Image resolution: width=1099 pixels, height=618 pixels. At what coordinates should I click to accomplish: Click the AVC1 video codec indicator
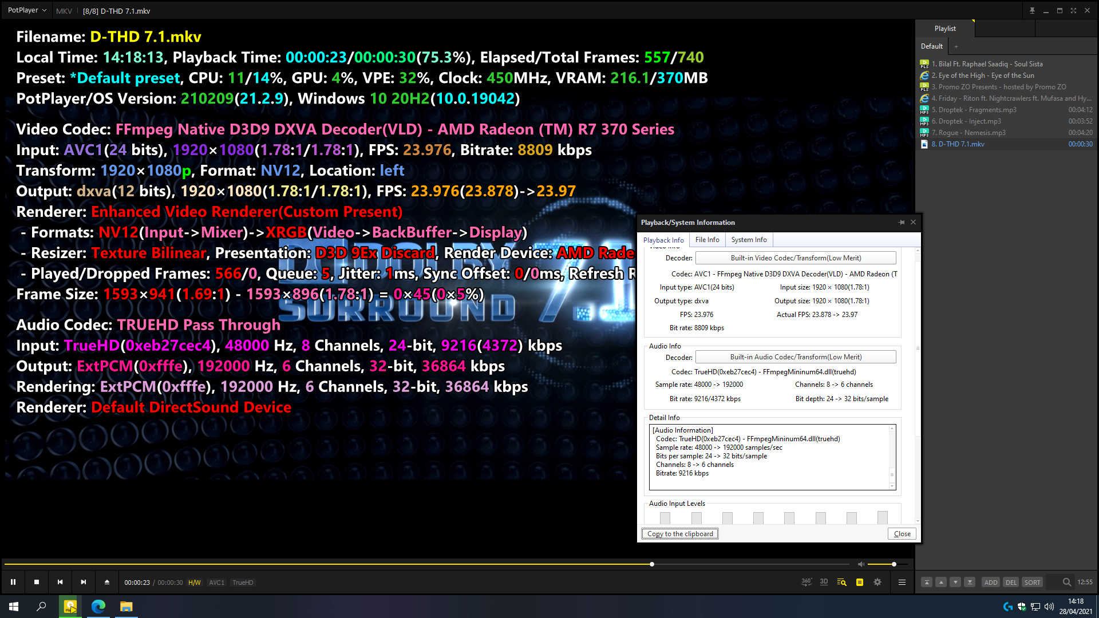pos(216,583)
